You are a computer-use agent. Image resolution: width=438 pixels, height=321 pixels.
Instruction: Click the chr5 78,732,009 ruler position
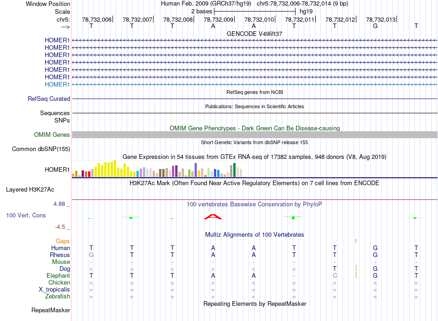pyautogui.click(x=219, y=19)
